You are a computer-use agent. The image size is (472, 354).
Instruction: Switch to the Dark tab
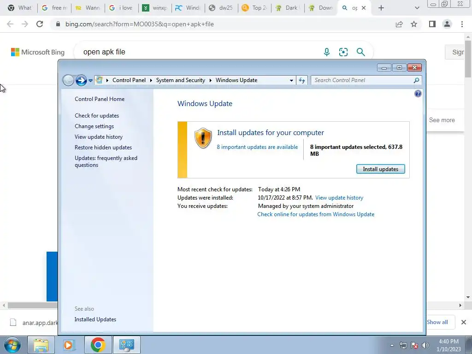[288, 8]
